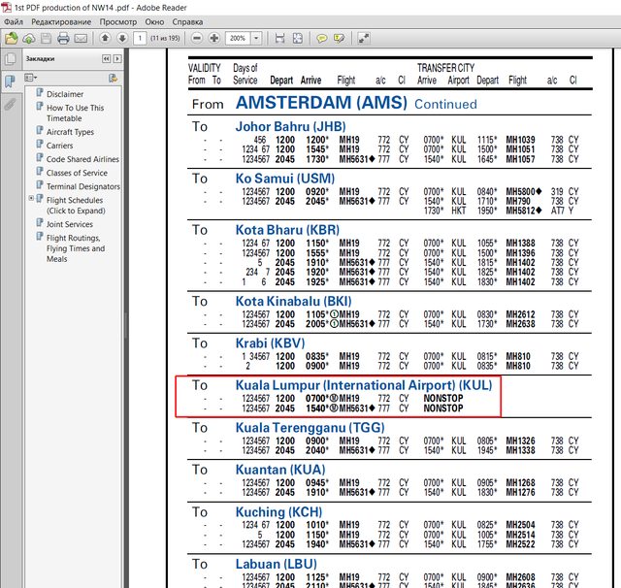Click flight MH1039 in Johor Bahru section
Image resolution: width=621 pixels, height=588 pixels.
(520, 140)
